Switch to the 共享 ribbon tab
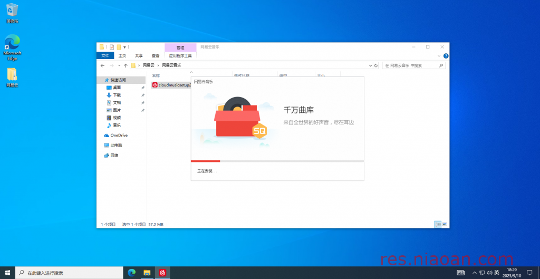 point(139,55)
